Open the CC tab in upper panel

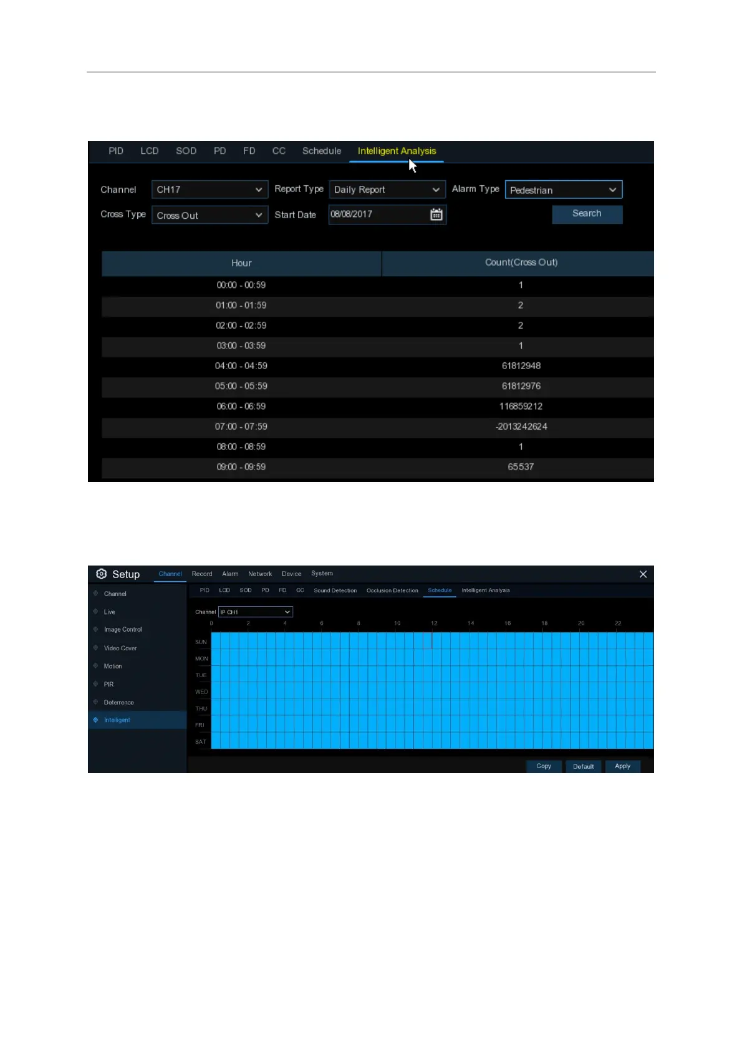[x=279, y=151]
